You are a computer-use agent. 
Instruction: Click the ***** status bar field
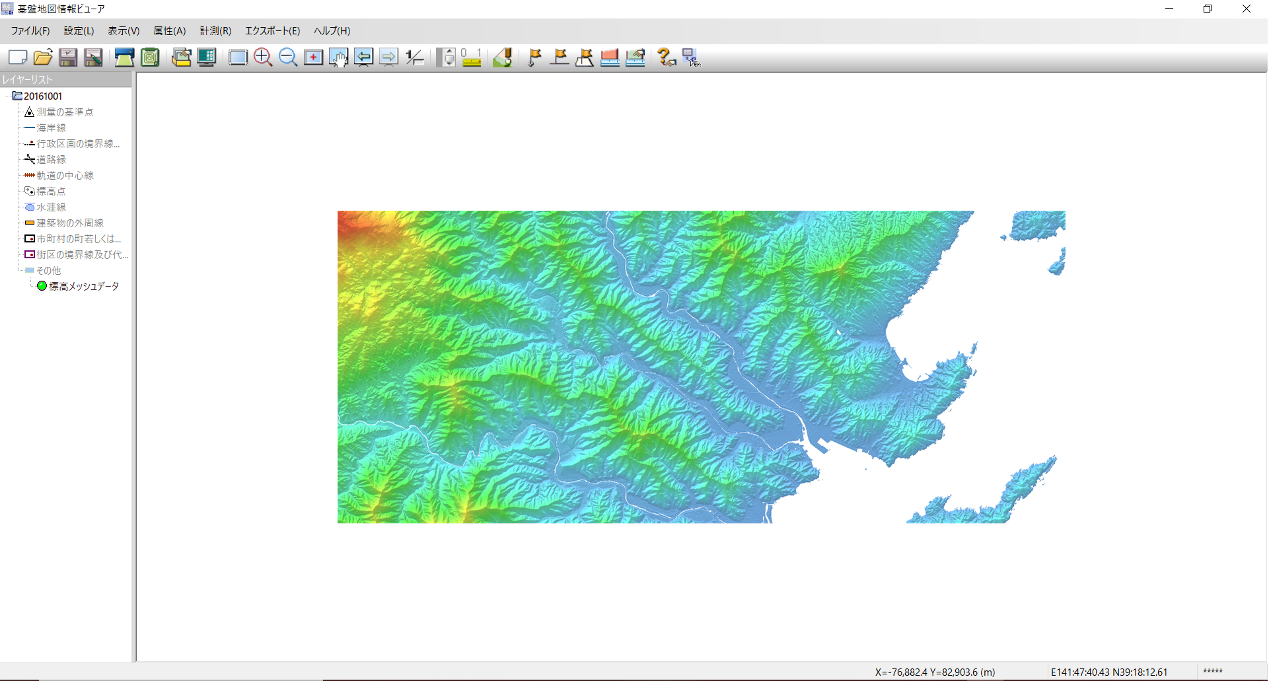coord(1213,672)
